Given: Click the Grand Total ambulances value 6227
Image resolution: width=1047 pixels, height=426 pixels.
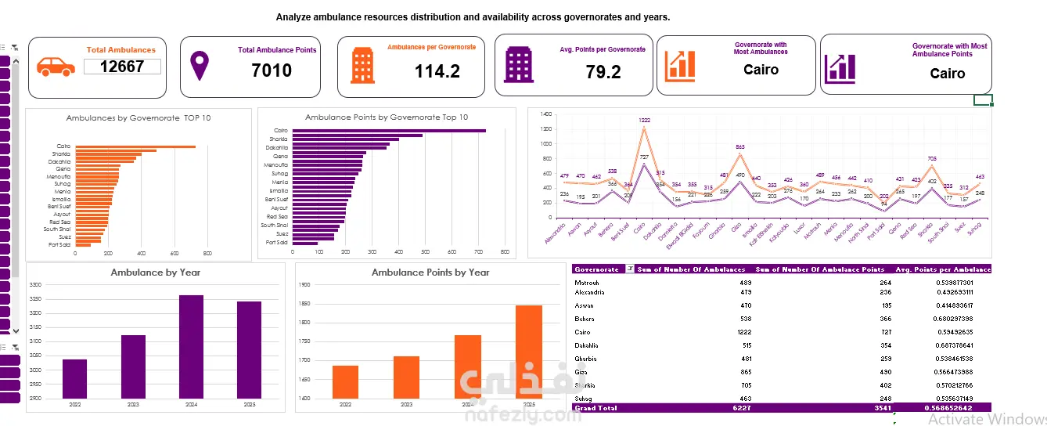Looking at the screenshot, I should tap(740, 408).
